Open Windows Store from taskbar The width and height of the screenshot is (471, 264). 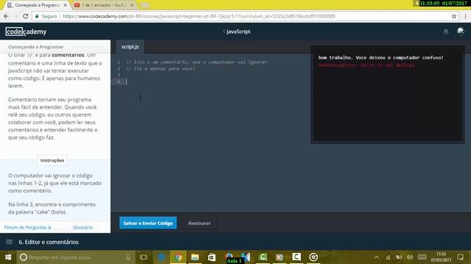click(212, 257)
